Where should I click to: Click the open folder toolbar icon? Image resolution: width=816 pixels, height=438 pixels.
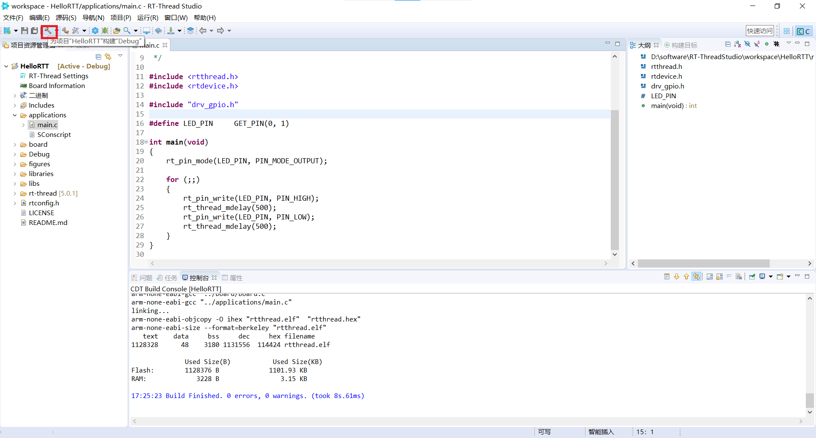[116, 31]
